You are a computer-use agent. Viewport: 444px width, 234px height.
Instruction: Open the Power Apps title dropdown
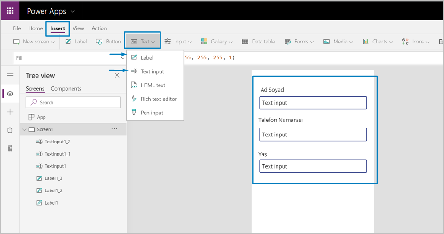[x=73, y=12]
